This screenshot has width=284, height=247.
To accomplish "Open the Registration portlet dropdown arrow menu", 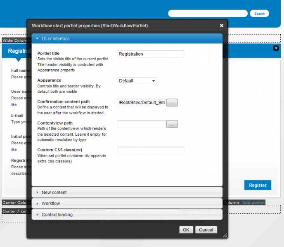I will coord(276,48).
